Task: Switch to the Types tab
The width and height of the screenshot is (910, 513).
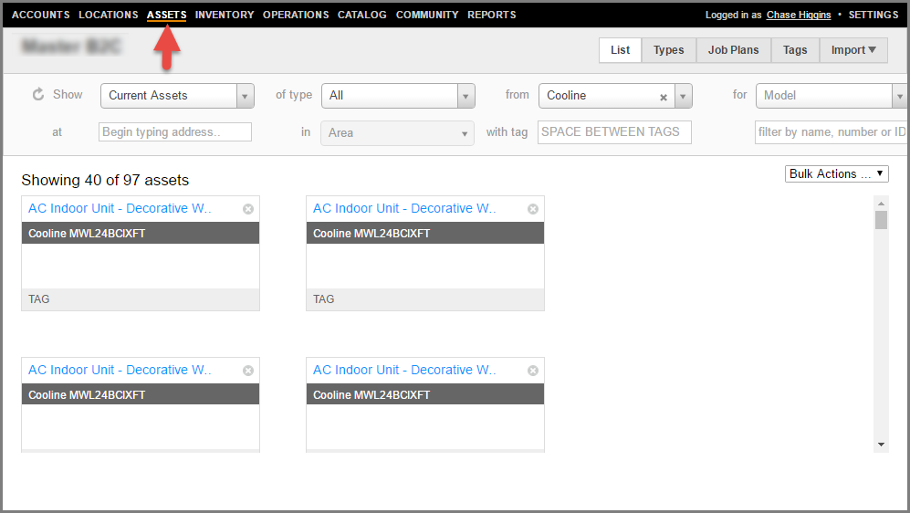Action: [668, 50]
